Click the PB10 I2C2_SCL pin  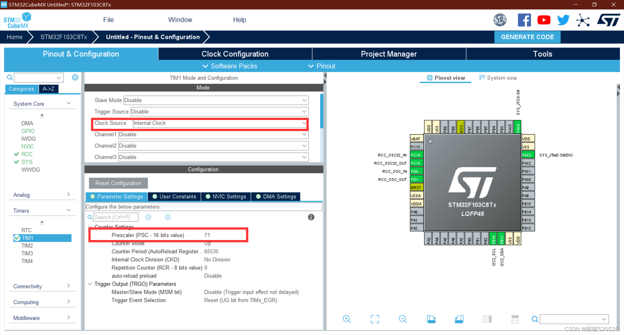tap(493, 239)
